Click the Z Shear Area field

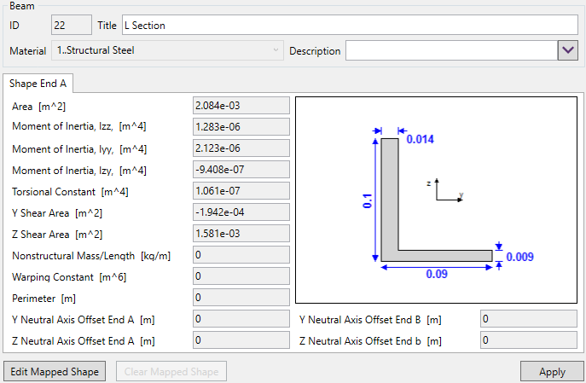click(x=241, y=234)
